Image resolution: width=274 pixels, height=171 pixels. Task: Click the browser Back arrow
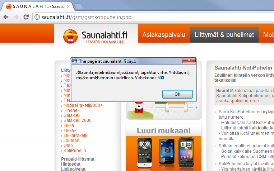tap(6, 17)
